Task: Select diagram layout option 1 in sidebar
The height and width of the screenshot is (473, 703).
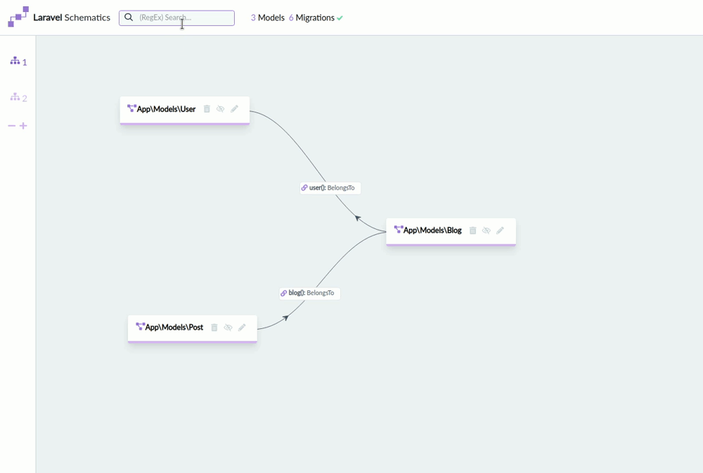Action: click(x=18, y=61)
